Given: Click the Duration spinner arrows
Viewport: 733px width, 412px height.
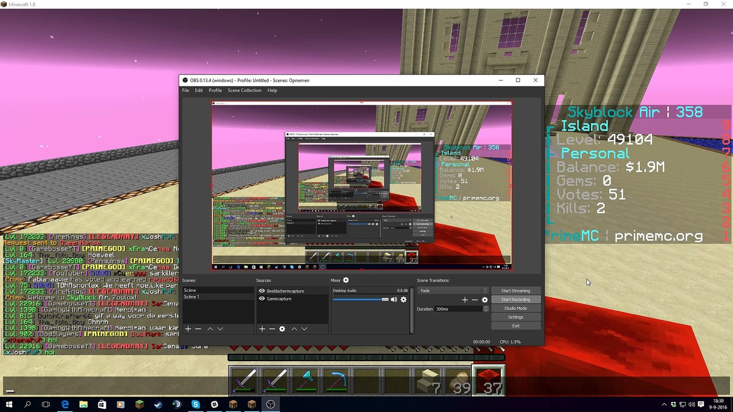Looking at the screenshot, I should pos(486,309).
